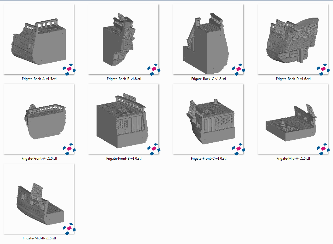Select the Frigate-Mid-B-v1.5.stl thumbnail
This screenshot has width=333, height=244.
pyautogui.click(x=39, y=199)
